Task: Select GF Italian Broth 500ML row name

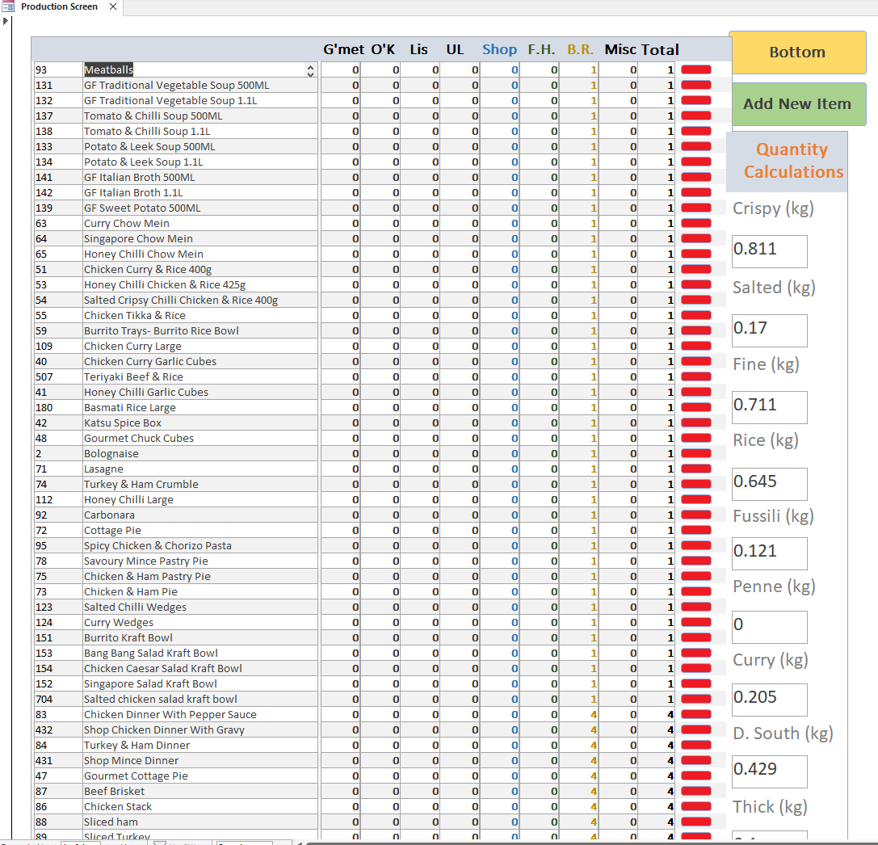Action: 200,178
